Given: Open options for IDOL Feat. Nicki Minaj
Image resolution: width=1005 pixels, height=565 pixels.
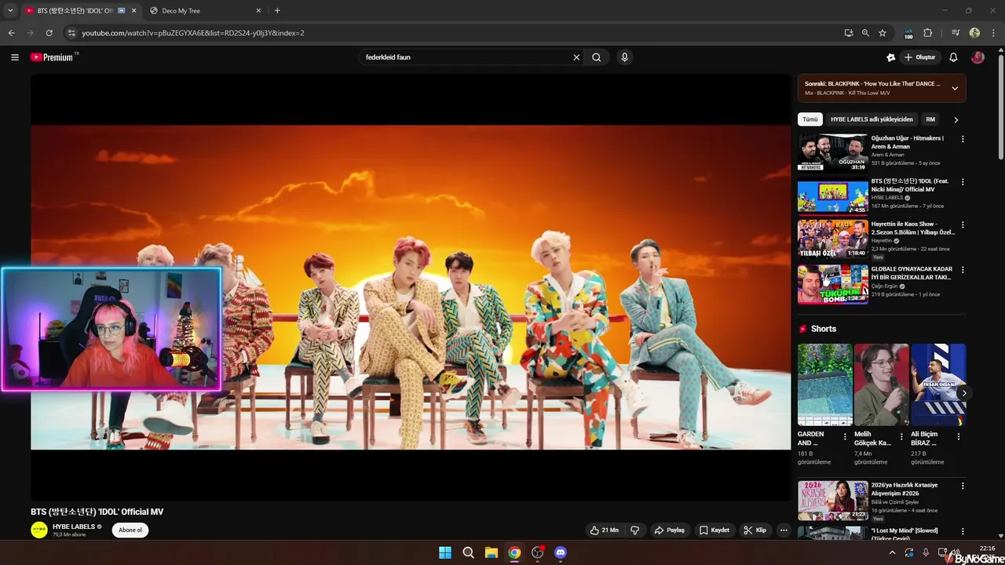Looking at the screenshot, I should (x=963, y=182).
